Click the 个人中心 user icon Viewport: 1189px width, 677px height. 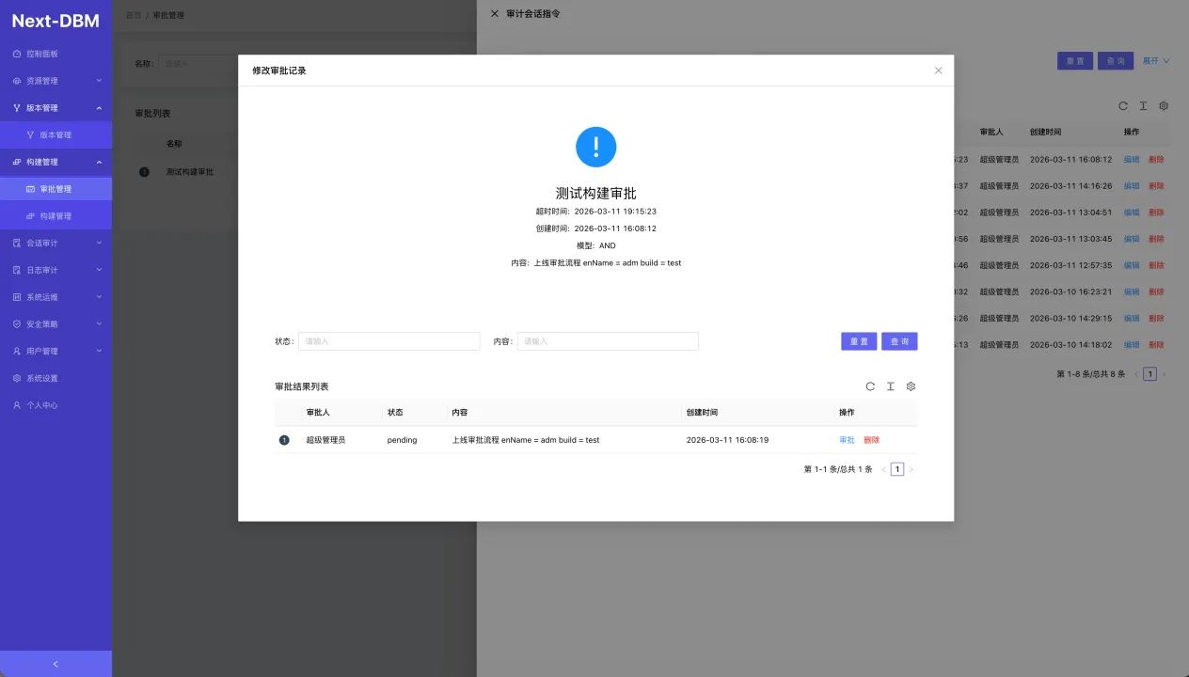(17, 405)
